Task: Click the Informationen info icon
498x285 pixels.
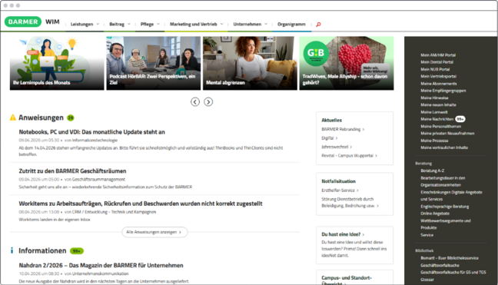Action: pyautogui.click(x=12, y=250)
